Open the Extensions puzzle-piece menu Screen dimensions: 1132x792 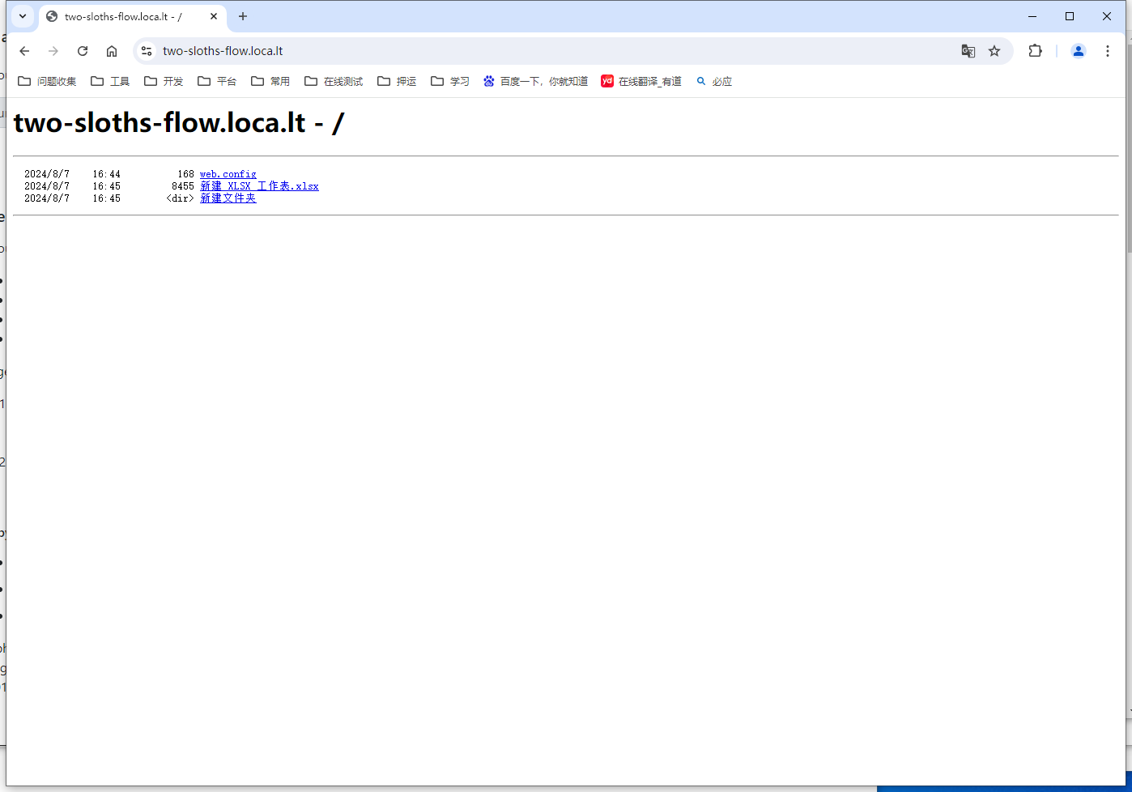coord(1035,51)
